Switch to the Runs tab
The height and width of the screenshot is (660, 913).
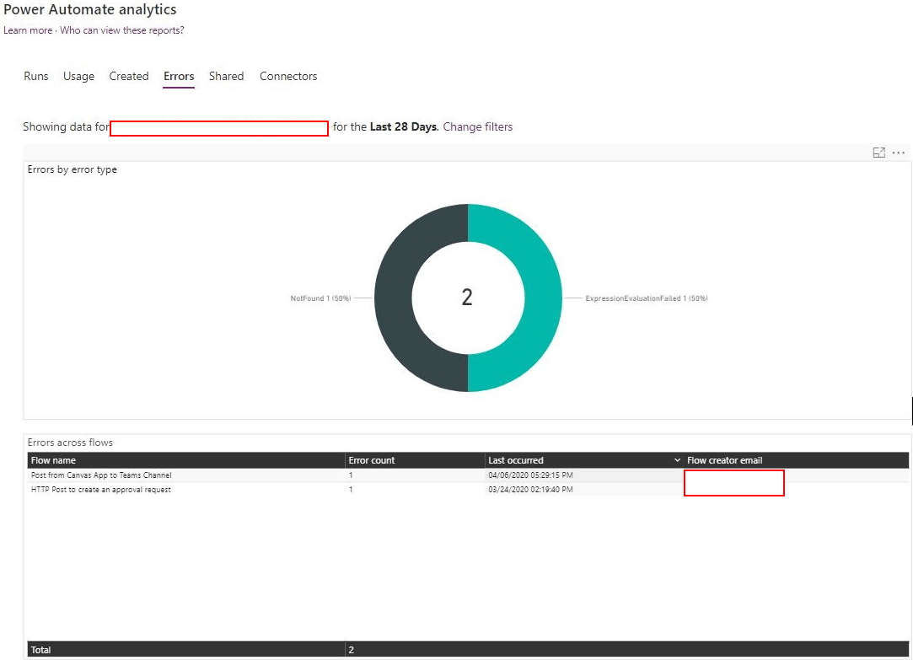(36, 76)
